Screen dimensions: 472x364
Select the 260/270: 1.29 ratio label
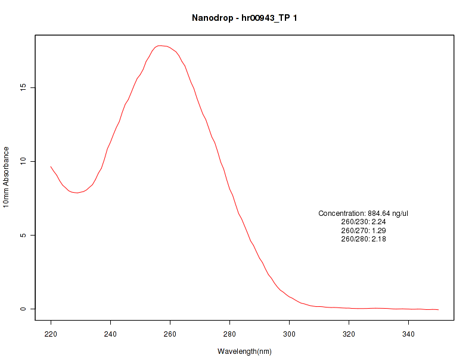point(364,231)
